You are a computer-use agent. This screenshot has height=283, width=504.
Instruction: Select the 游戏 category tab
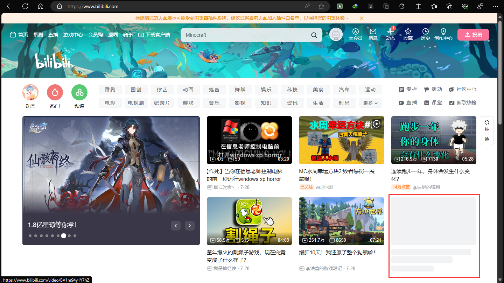pyautogui.click(x=188, y=102)
